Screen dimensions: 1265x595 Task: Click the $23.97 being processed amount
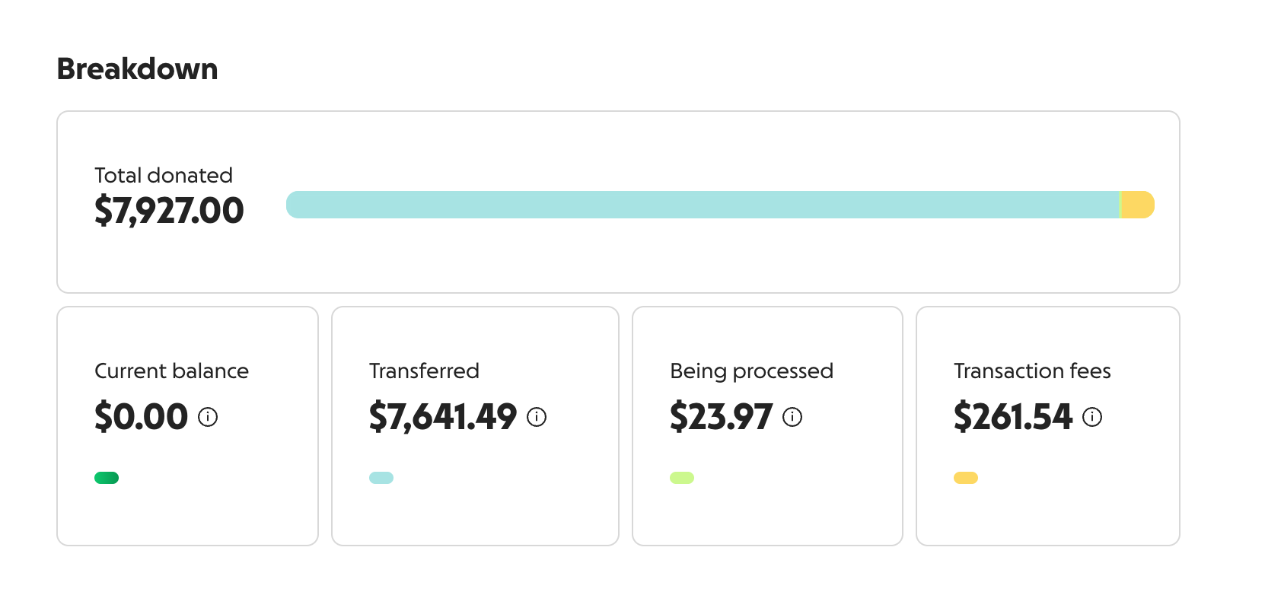point(721,417)
